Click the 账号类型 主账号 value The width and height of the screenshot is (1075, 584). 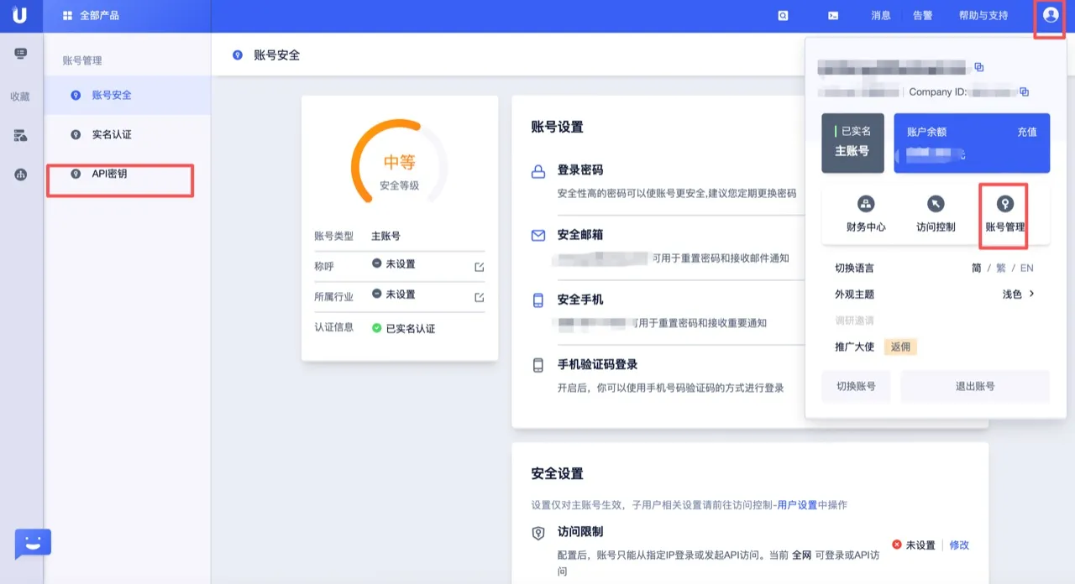tap(385, 237)
